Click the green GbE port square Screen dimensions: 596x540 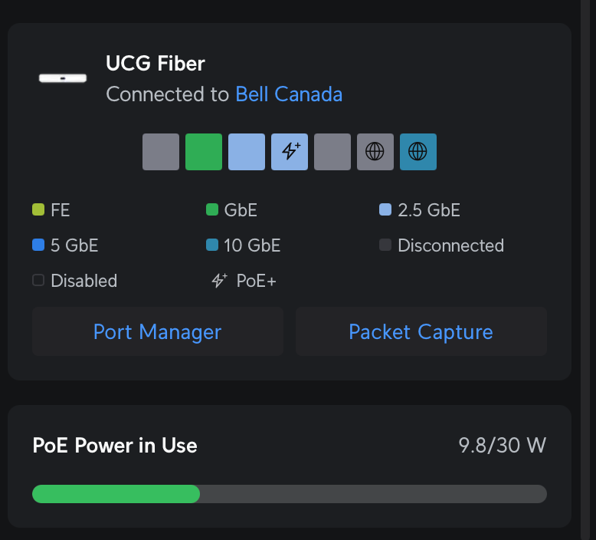204,152
